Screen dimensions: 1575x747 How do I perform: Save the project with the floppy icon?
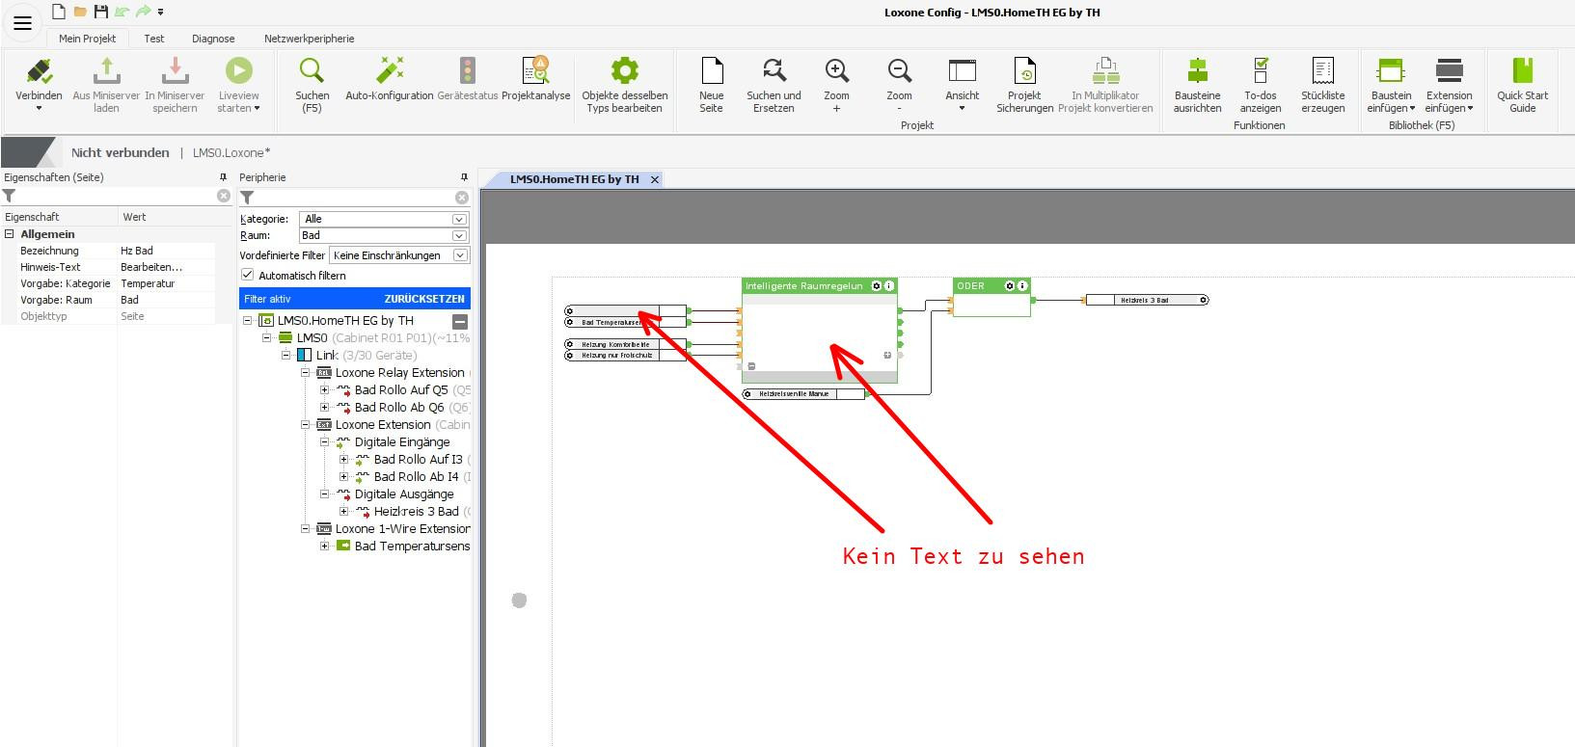(100, 12)
